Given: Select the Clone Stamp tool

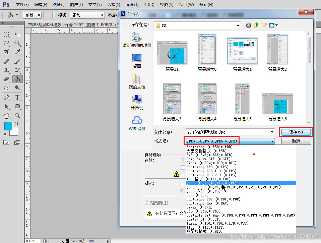Looking at the screenshot, I should pos(7,70).
